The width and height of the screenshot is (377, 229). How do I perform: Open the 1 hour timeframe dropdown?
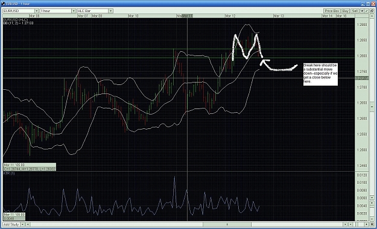74,11
